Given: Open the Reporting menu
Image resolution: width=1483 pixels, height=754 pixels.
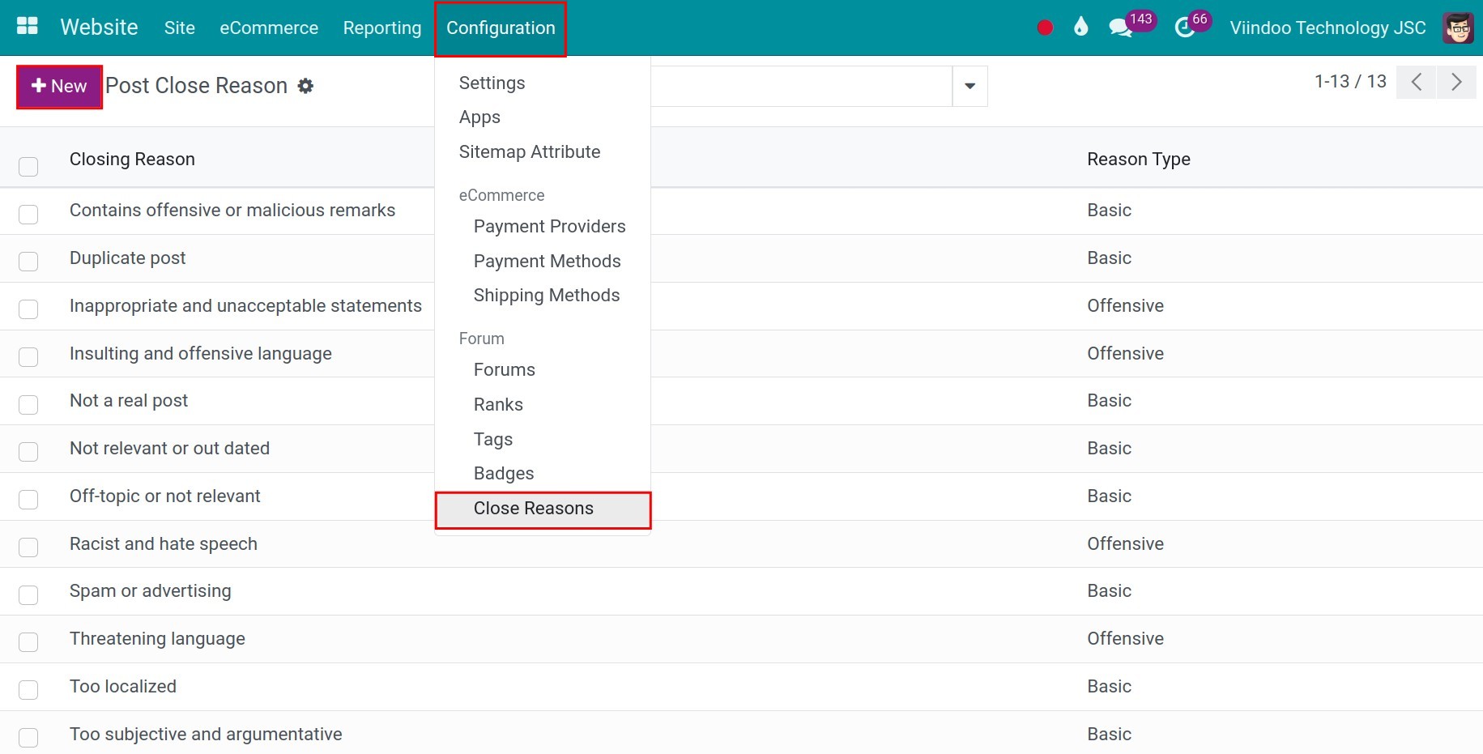Looking at the screenshot, I should point(382,28).
